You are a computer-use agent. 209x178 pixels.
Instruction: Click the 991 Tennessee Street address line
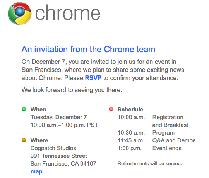[x=59, y=156]
